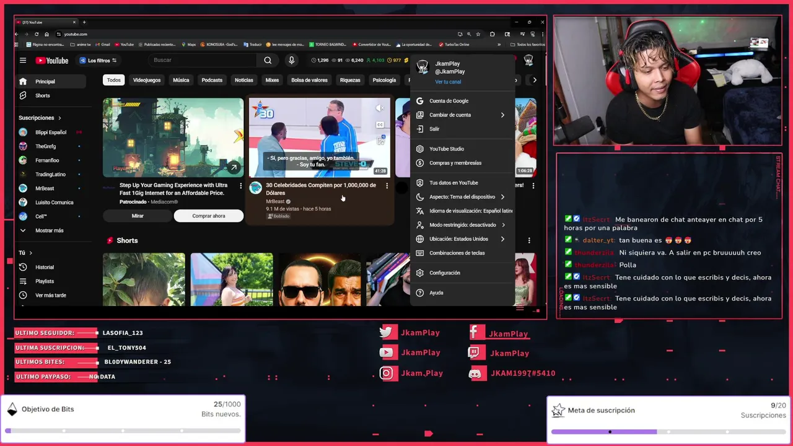Select Principal home icon in sidebar
Screen dimensions: 793x446
click(23, 81)
